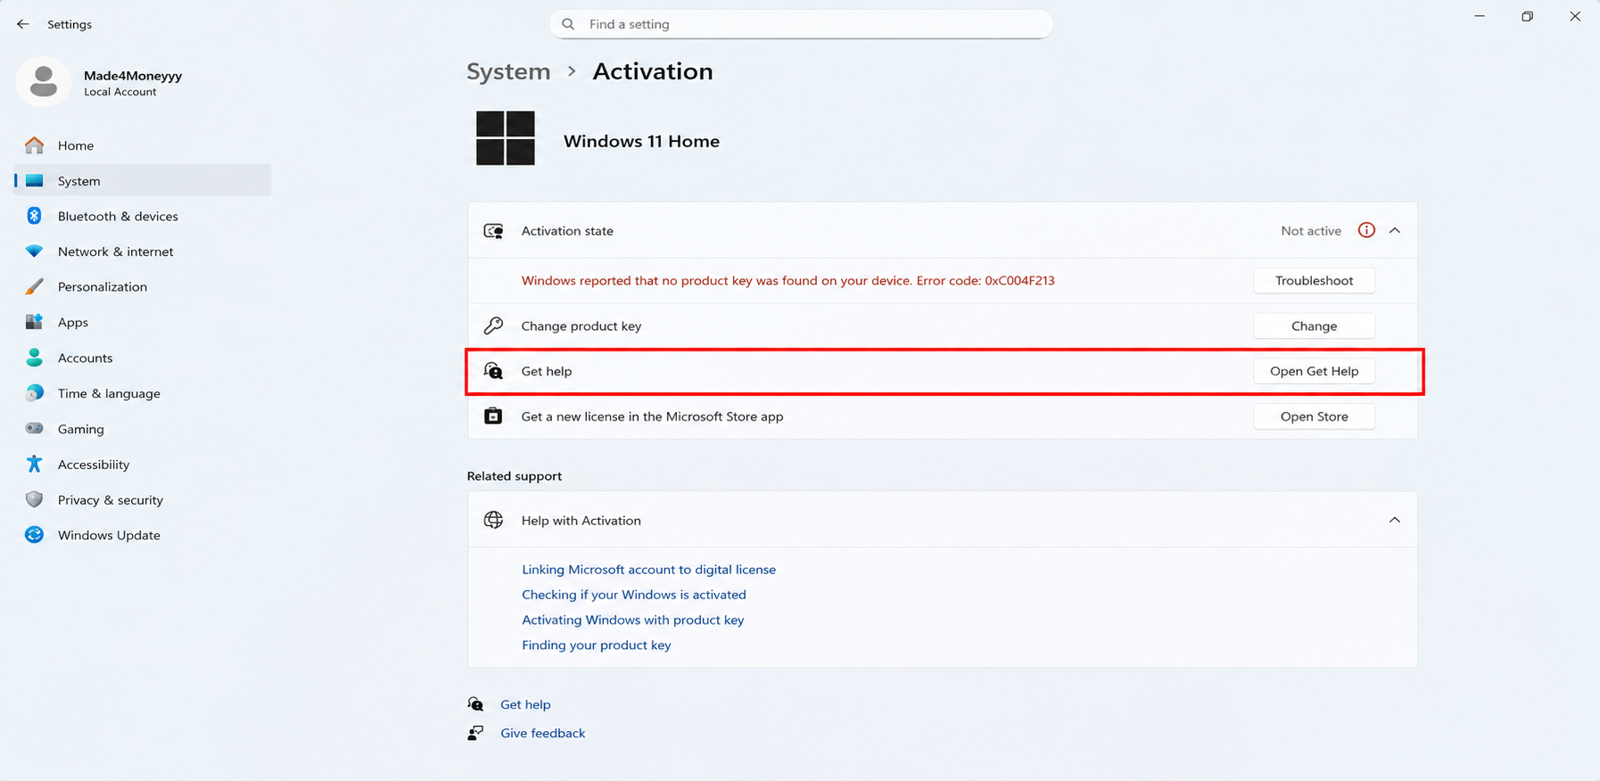
Task: Click the Gaming controller icon
Action: click(x=35, y=429)
